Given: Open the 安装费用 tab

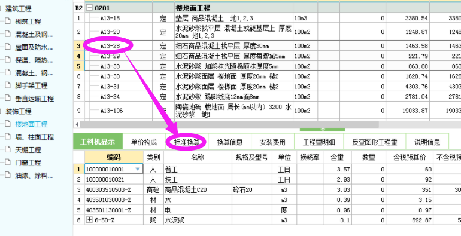Looking at the screenshot, I should click(x=272, y=142).
